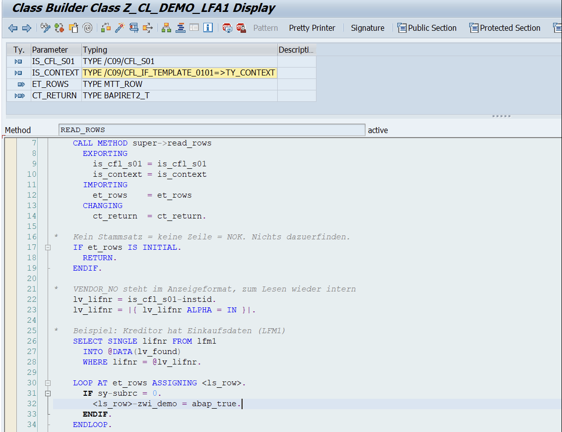The height and width of the screenshot is (432, 562).
Task: Click the Pattern button
Action: tap(265, 28)
